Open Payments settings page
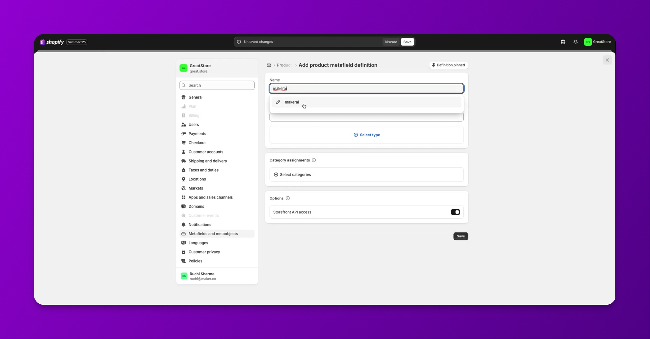 click(x=197, y=133)
